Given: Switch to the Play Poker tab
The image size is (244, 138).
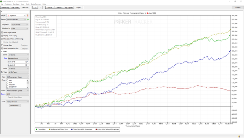Looking at the screenshot, I should [x=15, y=7].
